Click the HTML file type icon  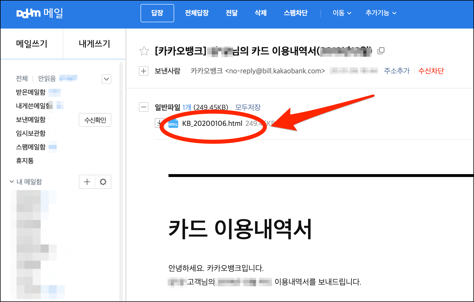click(x=173, y=123)
